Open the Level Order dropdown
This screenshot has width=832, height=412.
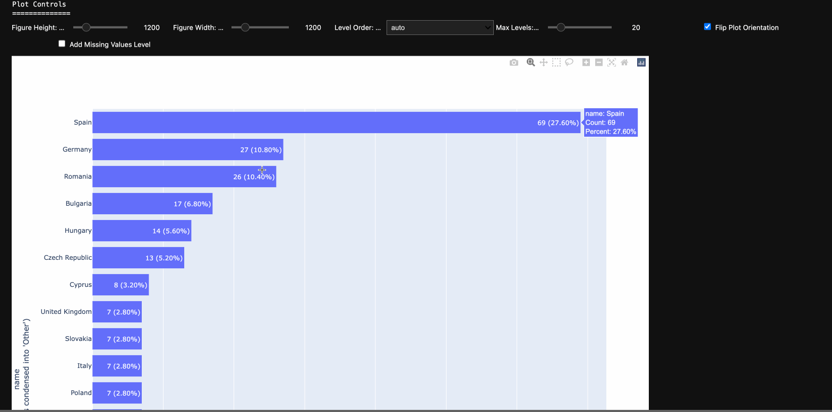[x=440, y=28]
